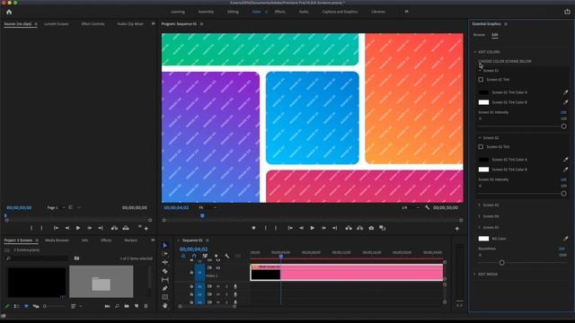The width and height of the screenshot is (575, 323).
Task: Click the Screen 01 Intensity slider handle
Action: pos(563,127)
